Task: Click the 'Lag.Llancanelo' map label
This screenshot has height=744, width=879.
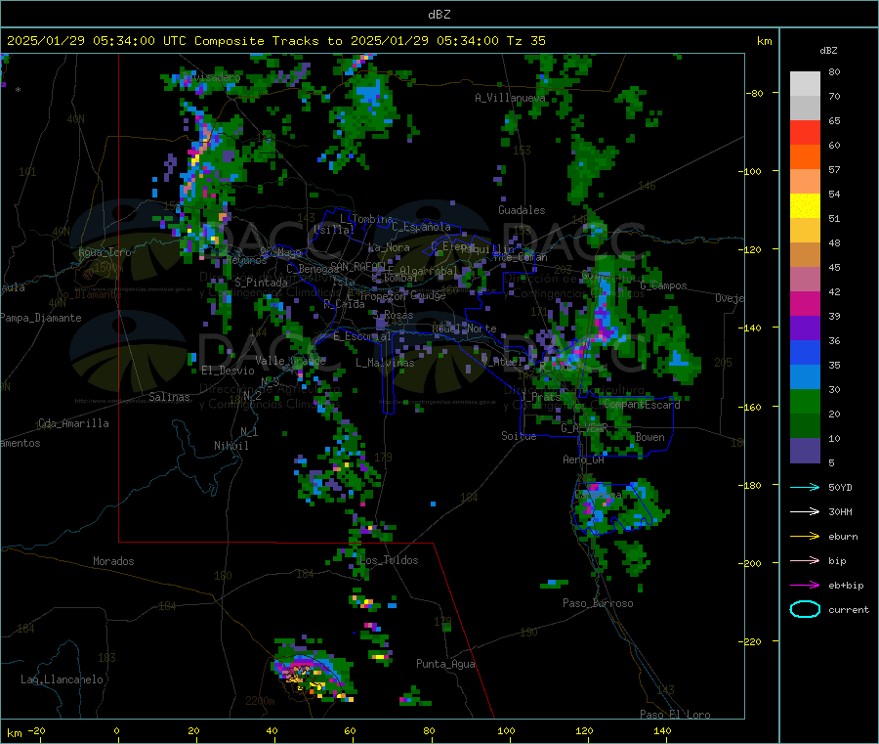Action: tap(62, 679)
